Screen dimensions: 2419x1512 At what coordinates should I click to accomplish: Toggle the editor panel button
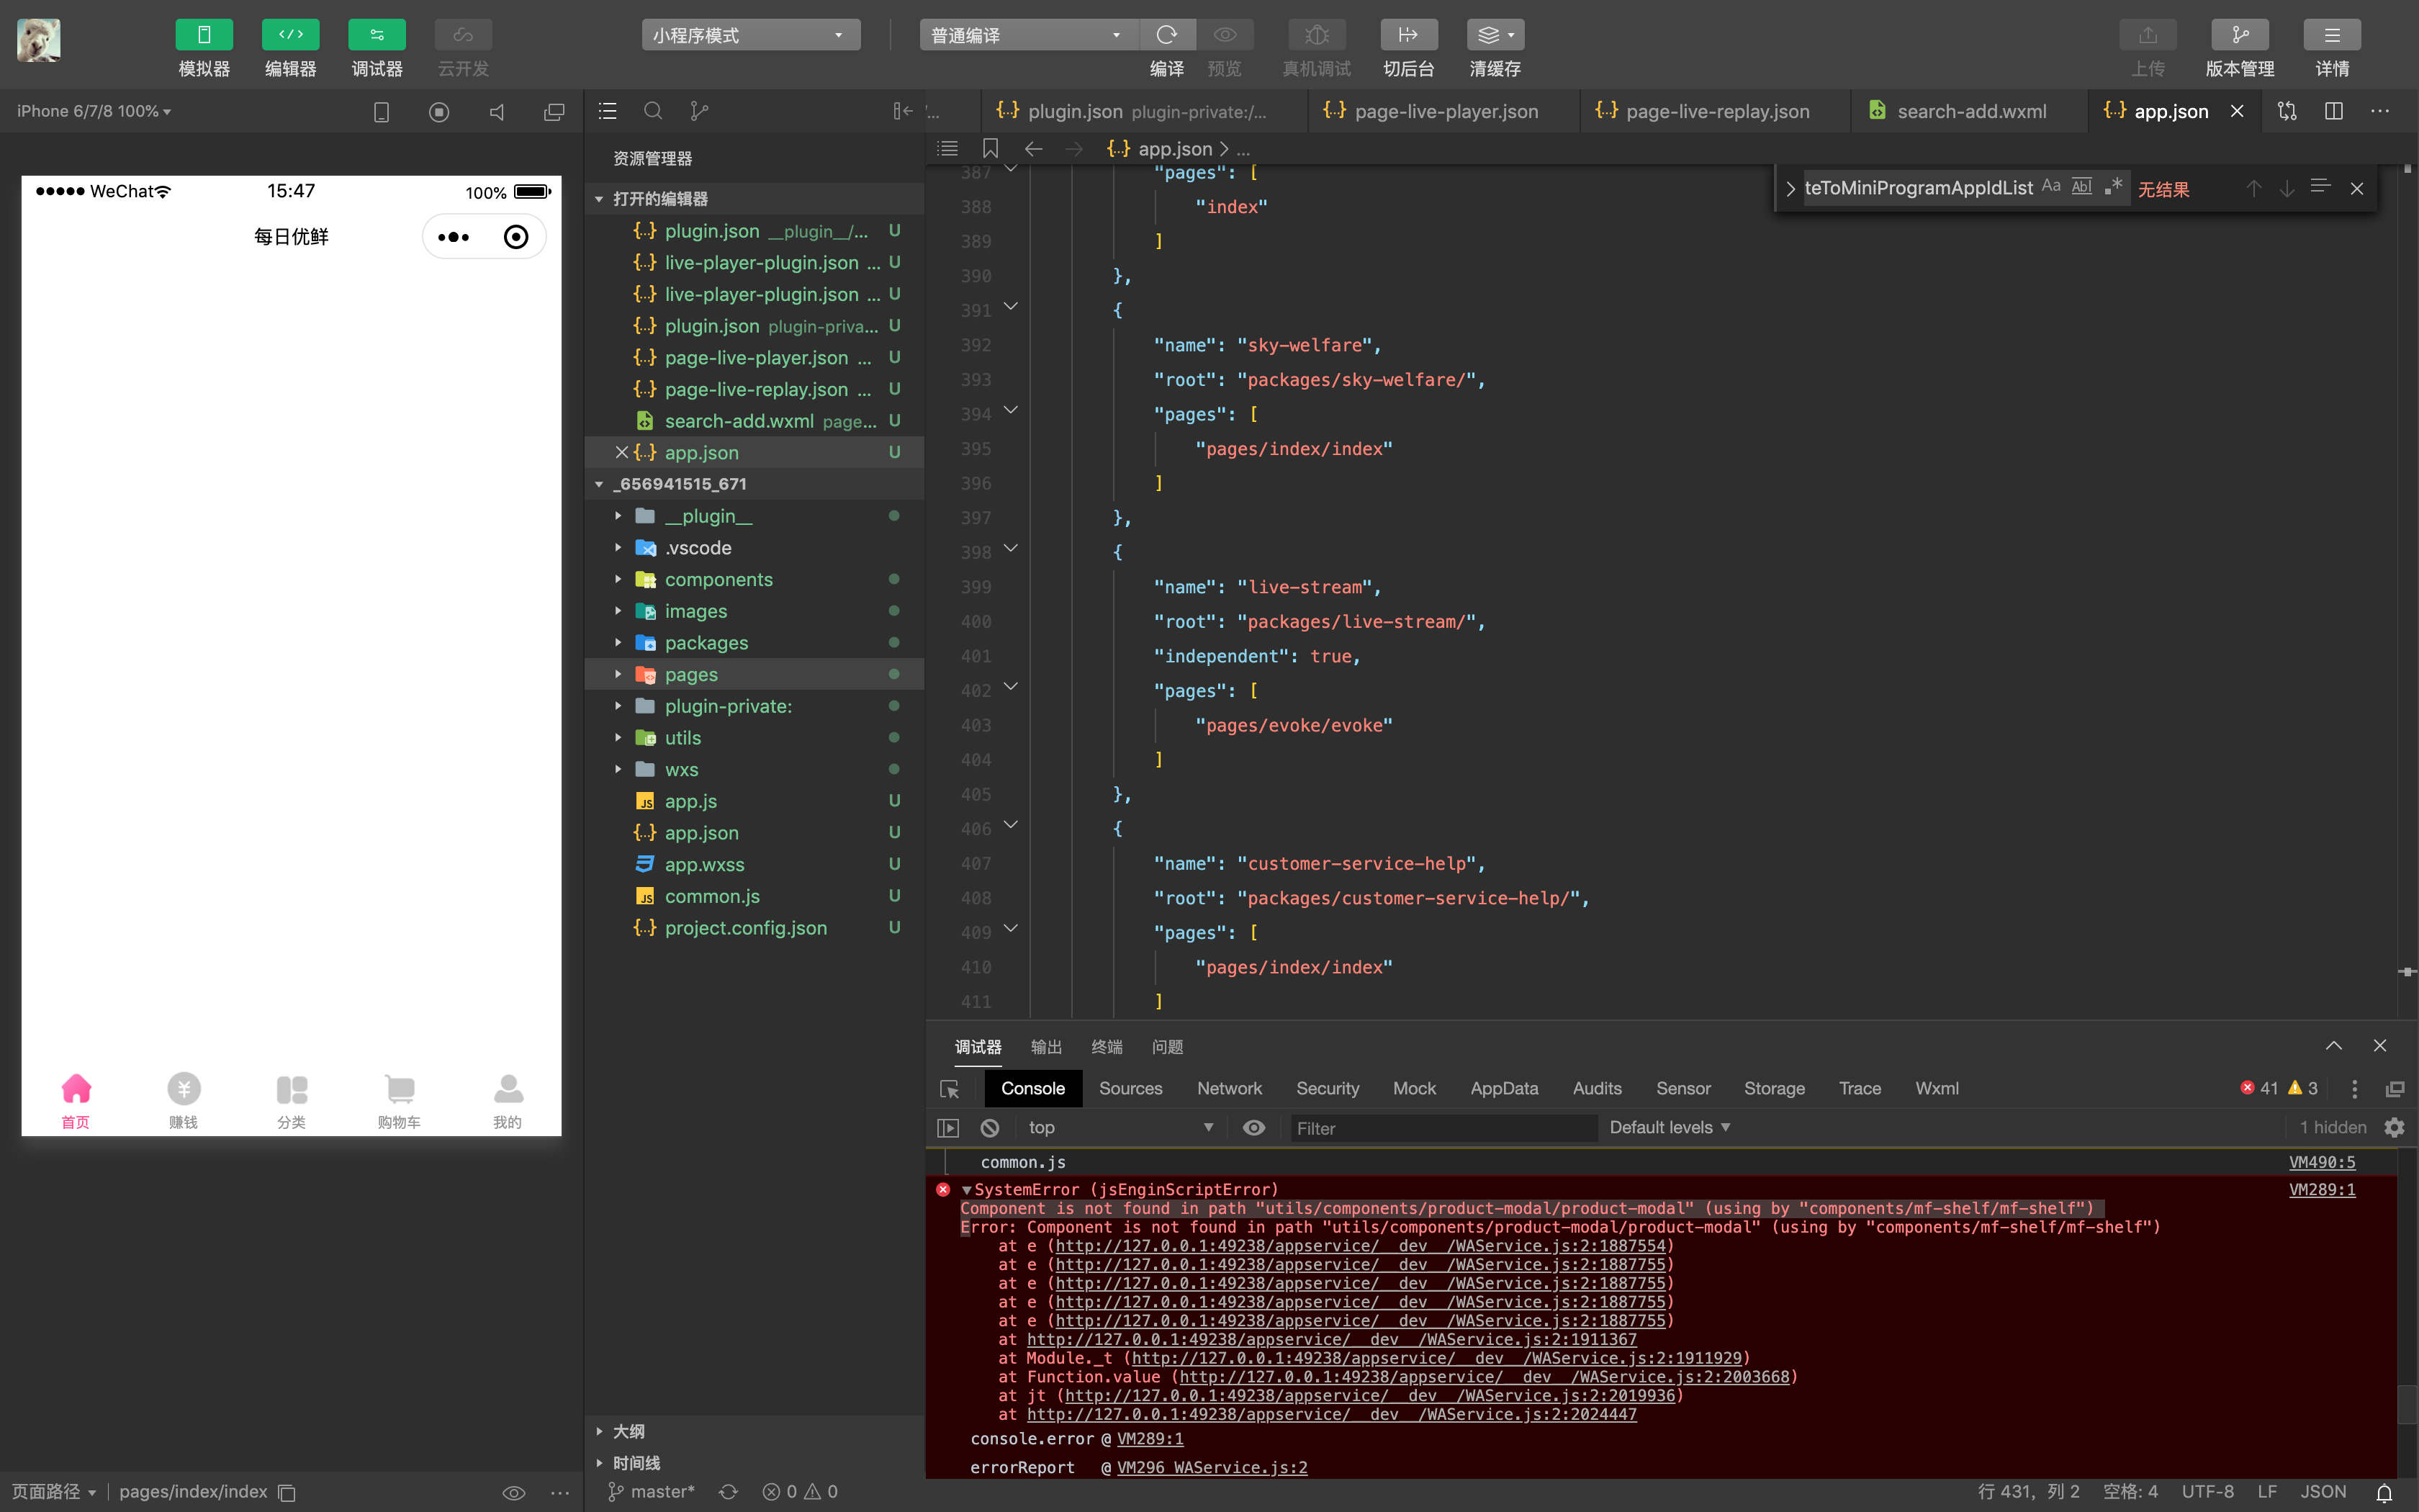pyautogui.click(x=290, y=35)
